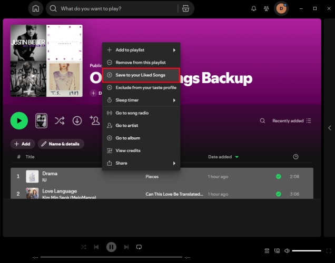Download the playlist
Image resolution: width=335 pixels, height=263 pixels.
pyautogui.click(x=77, y=121)
